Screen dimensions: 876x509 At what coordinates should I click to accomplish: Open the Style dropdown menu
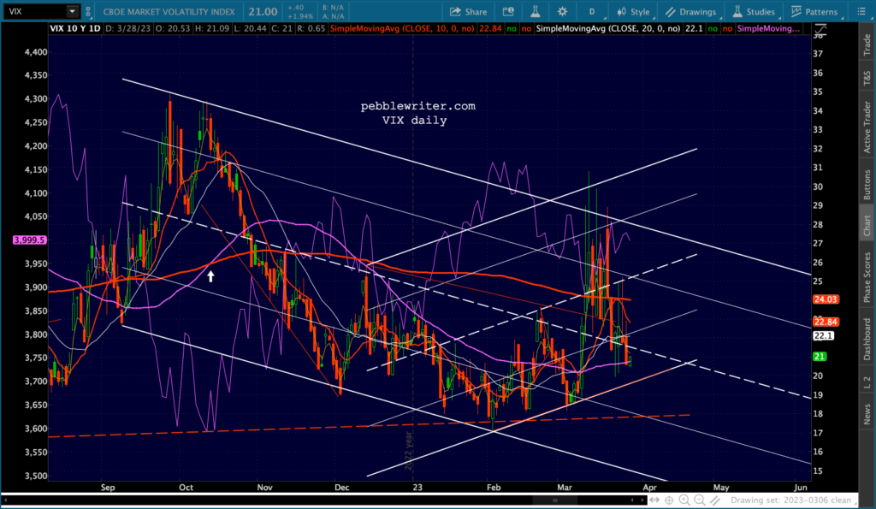[634, 12]
